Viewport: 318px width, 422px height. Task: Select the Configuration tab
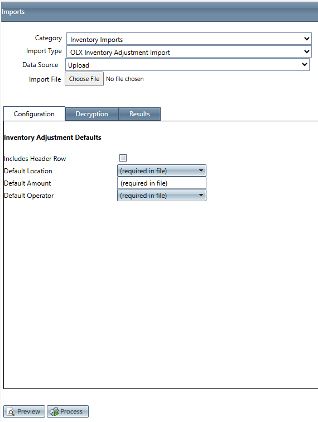click(34, 114)
